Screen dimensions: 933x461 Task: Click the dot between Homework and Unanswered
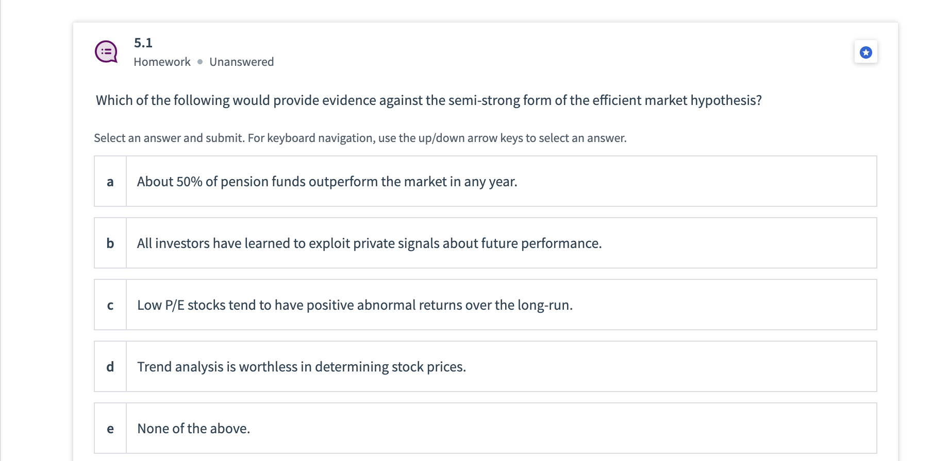[x=200, y=62]
